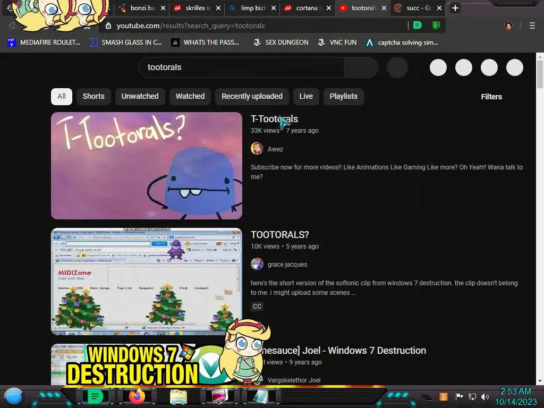
Task: Launch Firefox from the taskbar
Action: click(137, 396)
